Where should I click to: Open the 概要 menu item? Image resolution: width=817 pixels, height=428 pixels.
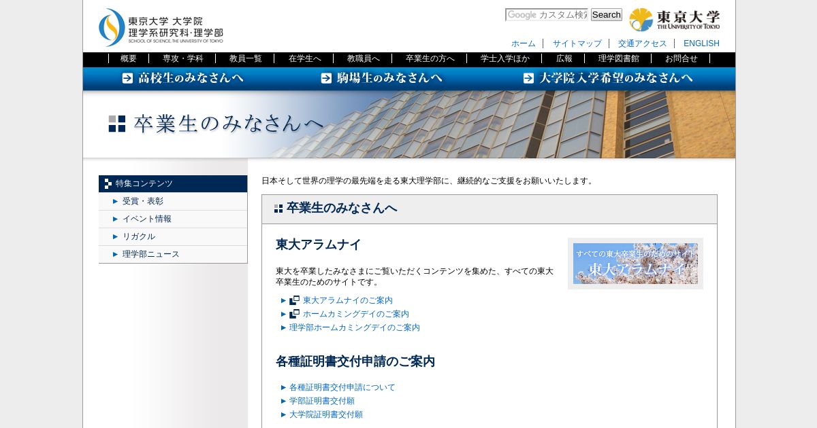129,58
